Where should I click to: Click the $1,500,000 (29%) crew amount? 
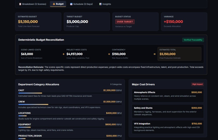pyautogui.click(x=113, y=102)
